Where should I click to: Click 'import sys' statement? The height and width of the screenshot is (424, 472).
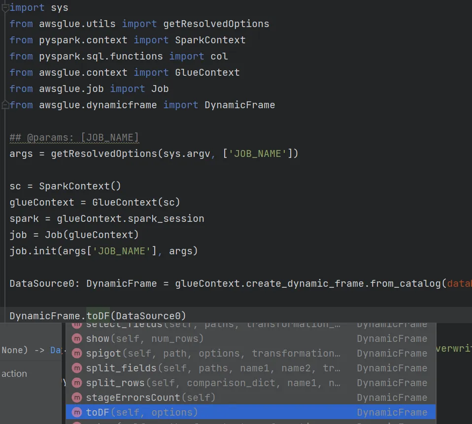[x=39, y=7]
